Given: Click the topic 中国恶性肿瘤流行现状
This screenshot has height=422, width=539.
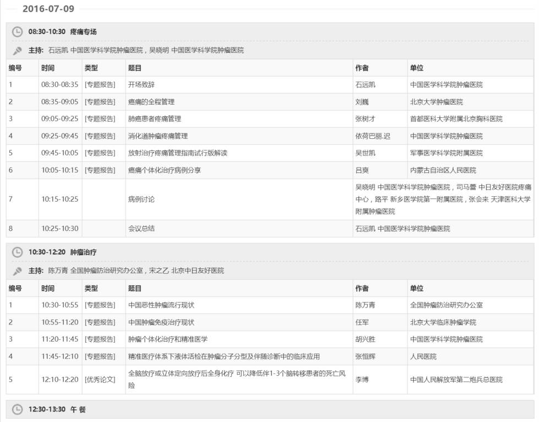Looking at the screenshot, I should (161, 305).
